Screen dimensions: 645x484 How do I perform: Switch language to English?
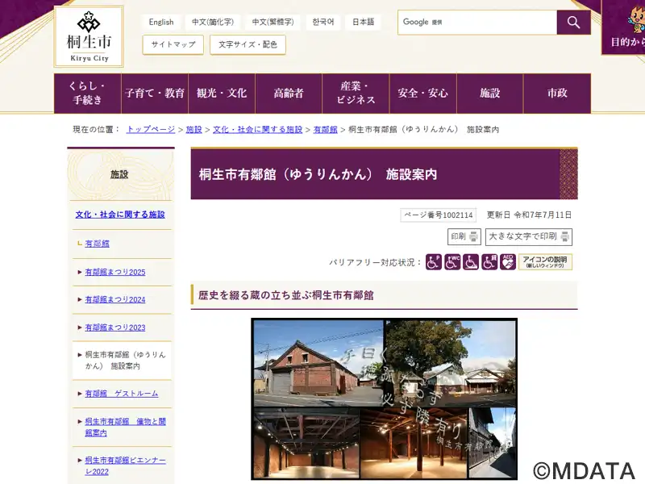click(x=161, y=23)
